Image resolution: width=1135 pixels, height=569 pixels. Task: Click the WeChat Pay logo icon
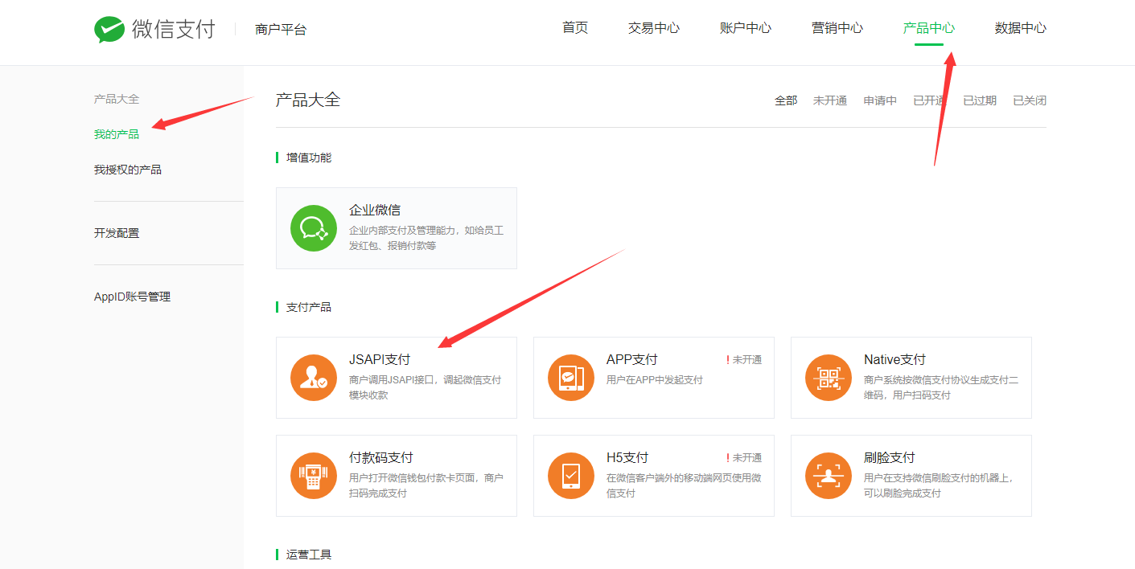click(109, 30)
